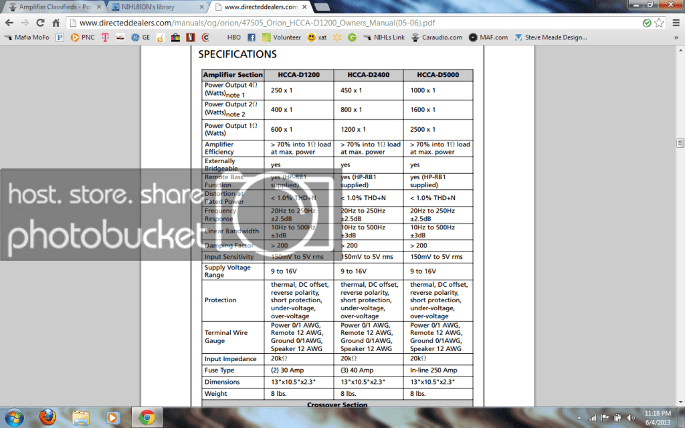Open the xat smiley bookmark
The height and width of the screenshot is (428, 685).
[x=316, y=37]
